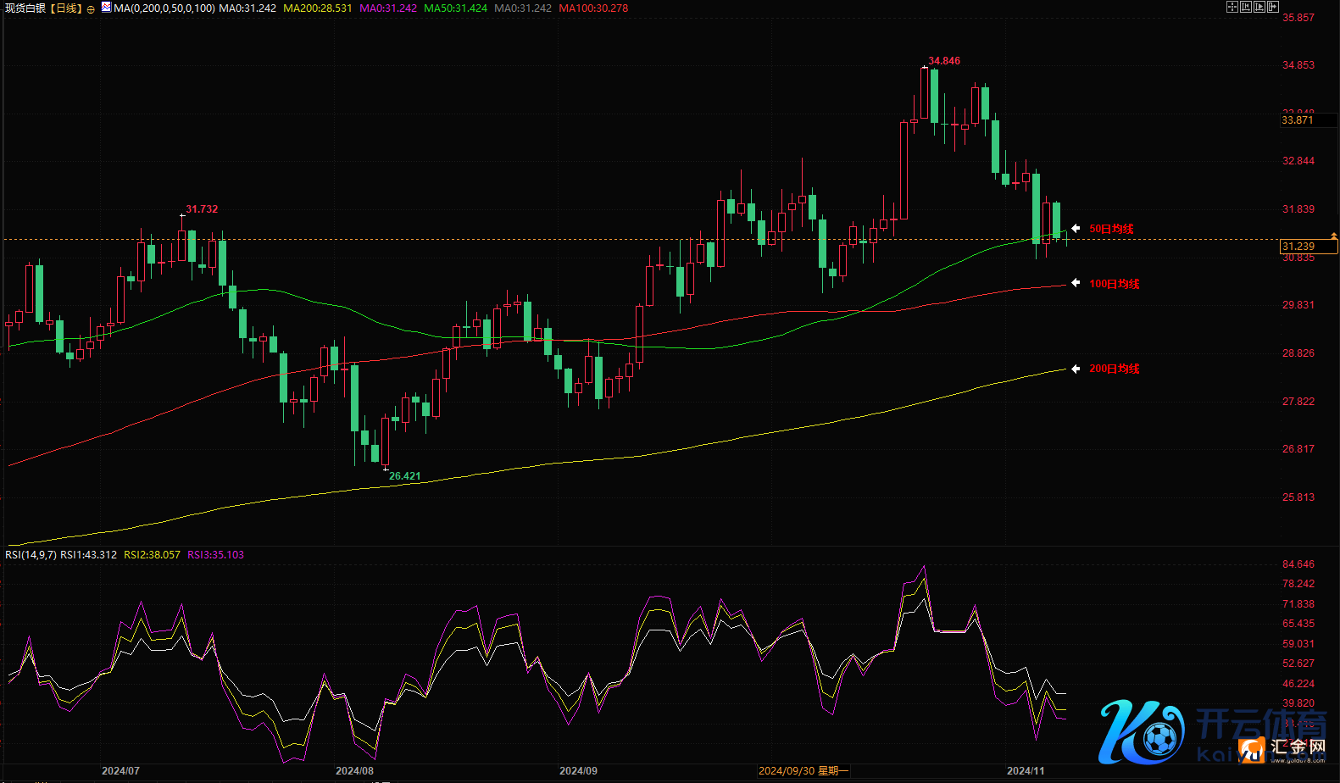Image resolution: width=1340 pixels, height=783 pixels.
Task: Click the crosshair cursor icon in chart toolbar
Action: pyautogui.click(x=1232, y=7)
